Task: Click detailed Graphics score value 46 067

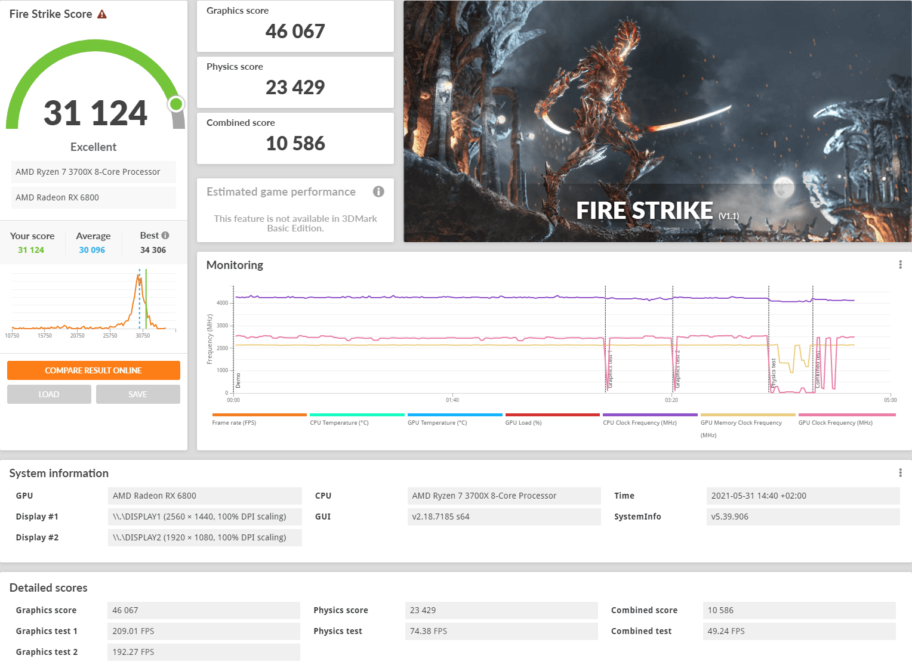Action: (x=204, y=610)
